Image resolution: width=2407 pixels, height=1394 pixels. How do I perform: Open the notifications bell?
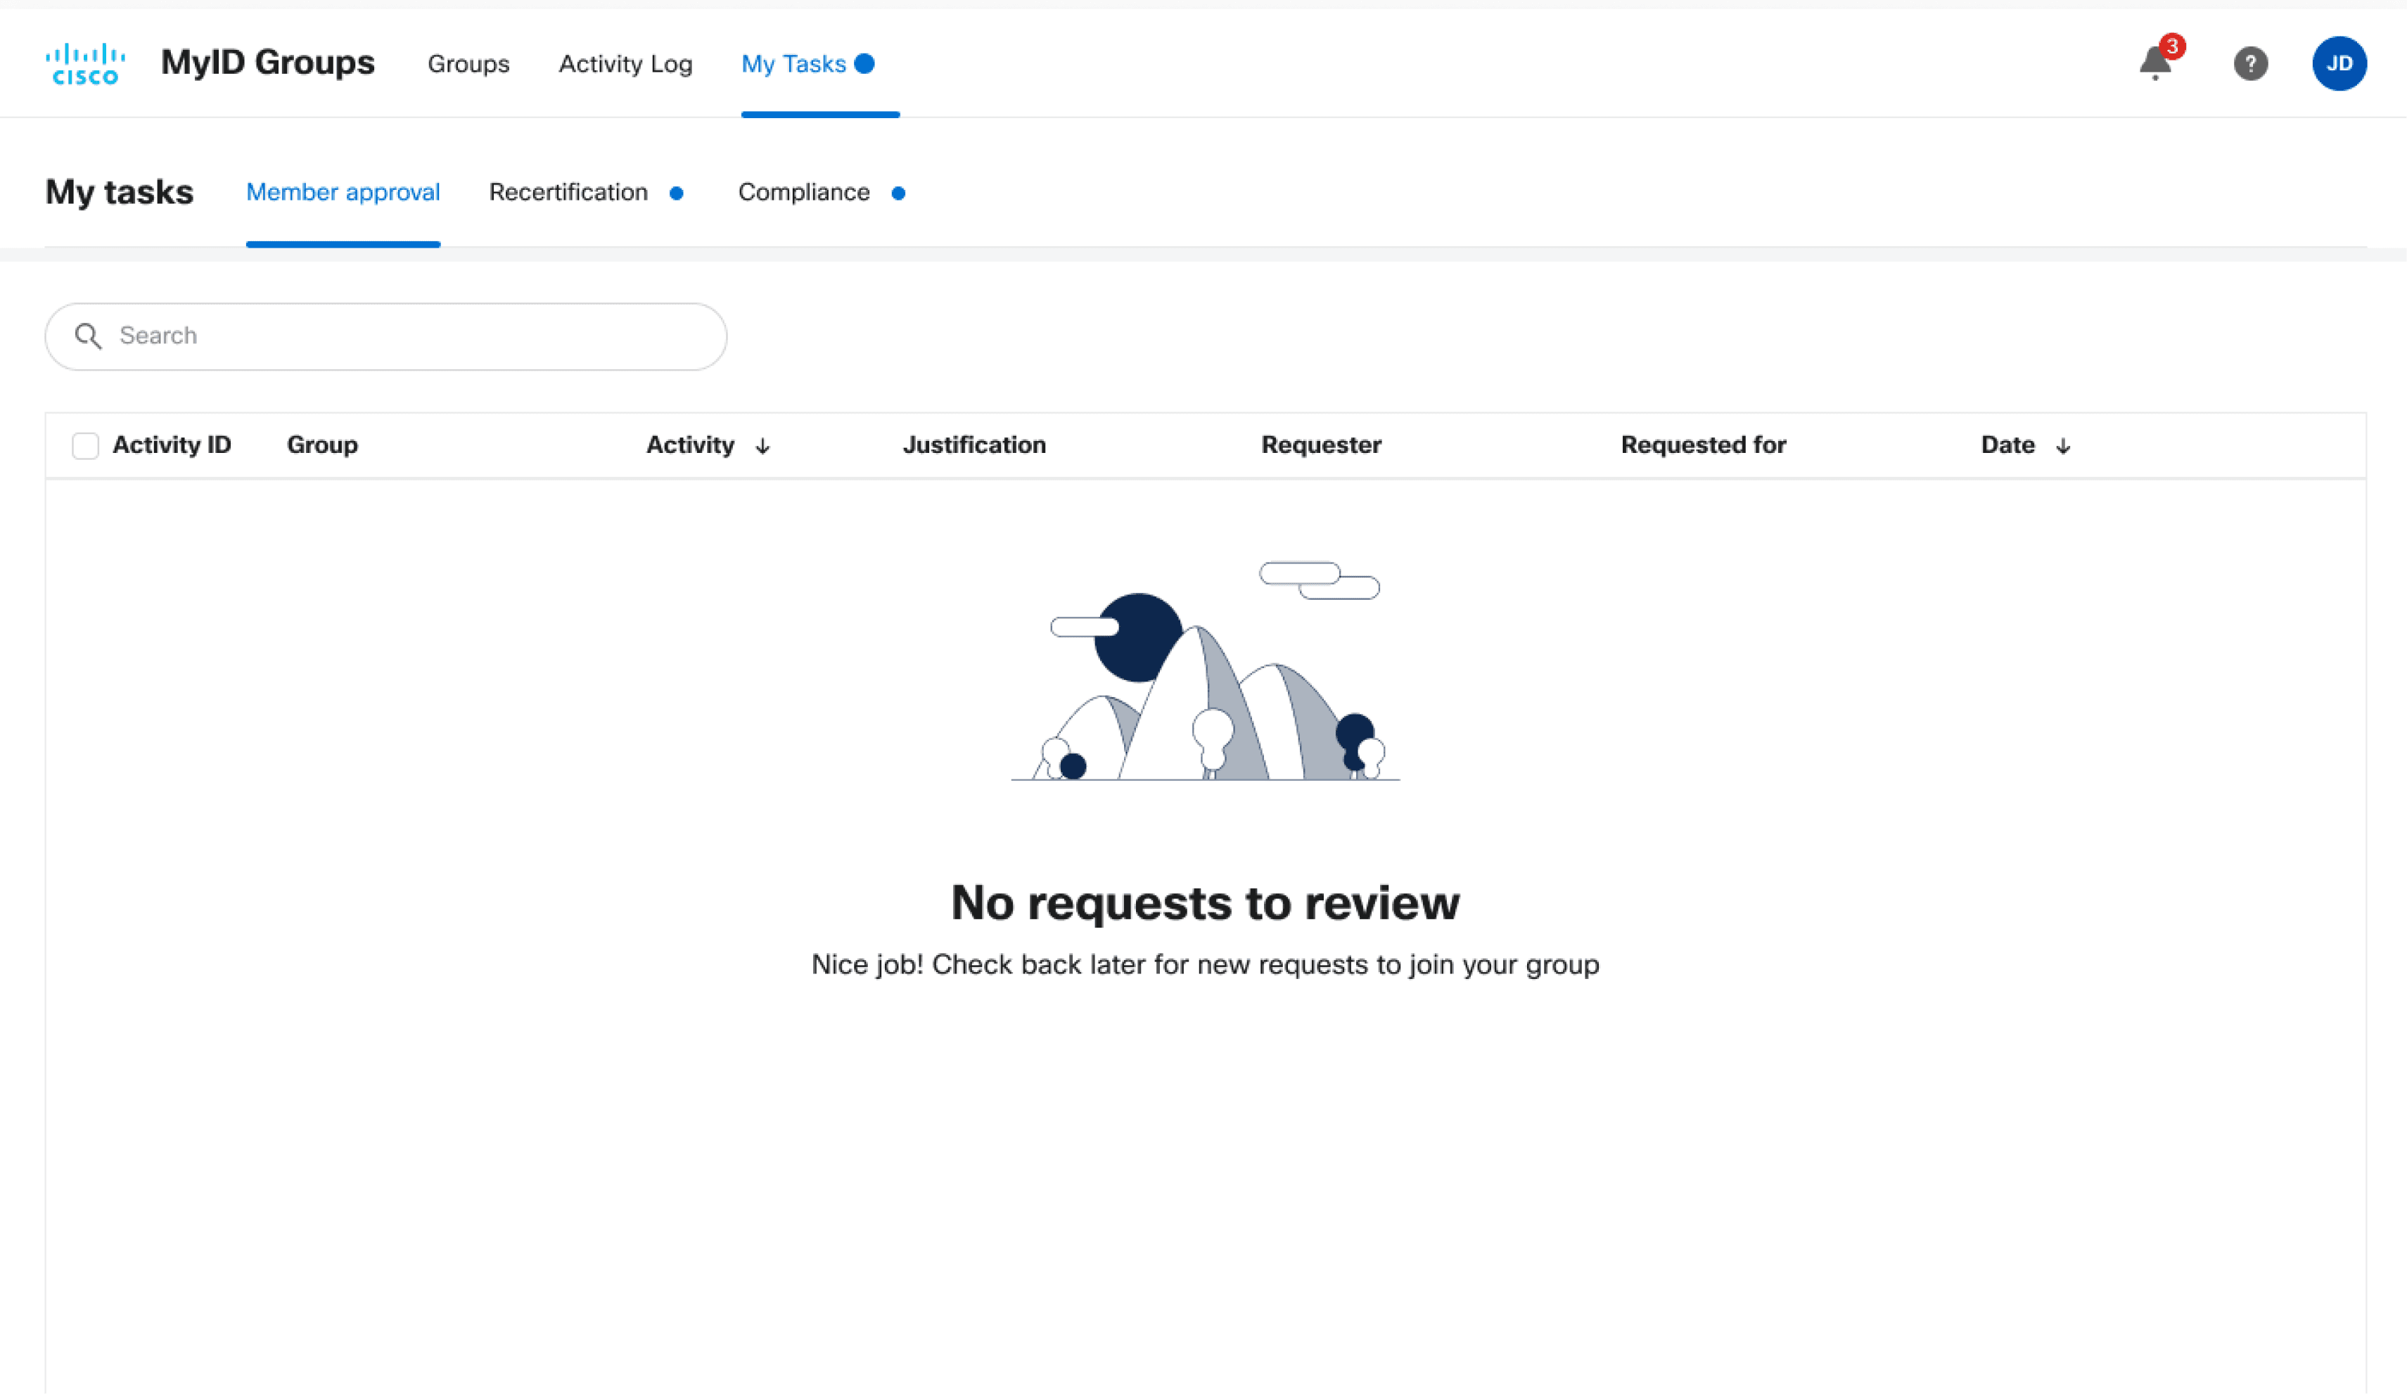2155,64
